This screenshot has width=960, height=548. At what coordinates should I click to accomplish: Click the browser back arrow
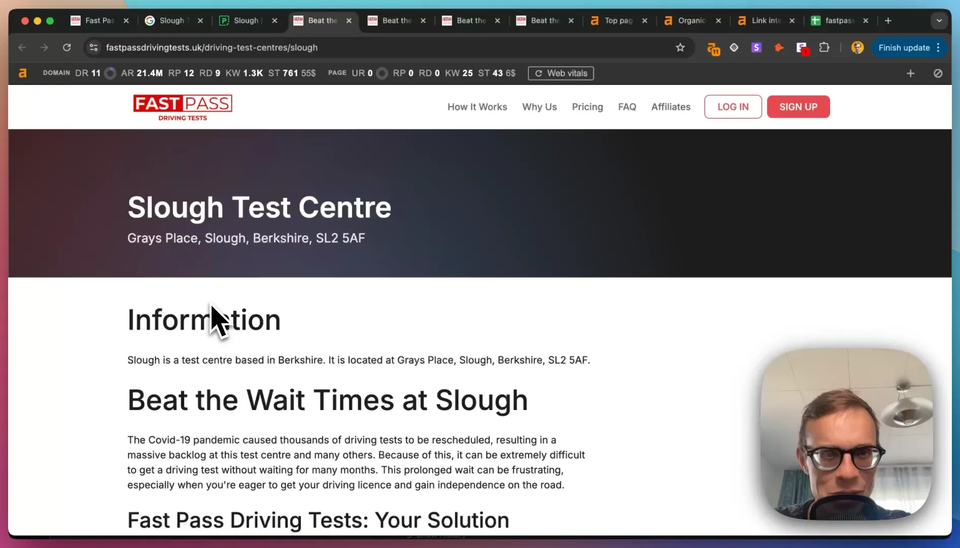coord(22,47)
